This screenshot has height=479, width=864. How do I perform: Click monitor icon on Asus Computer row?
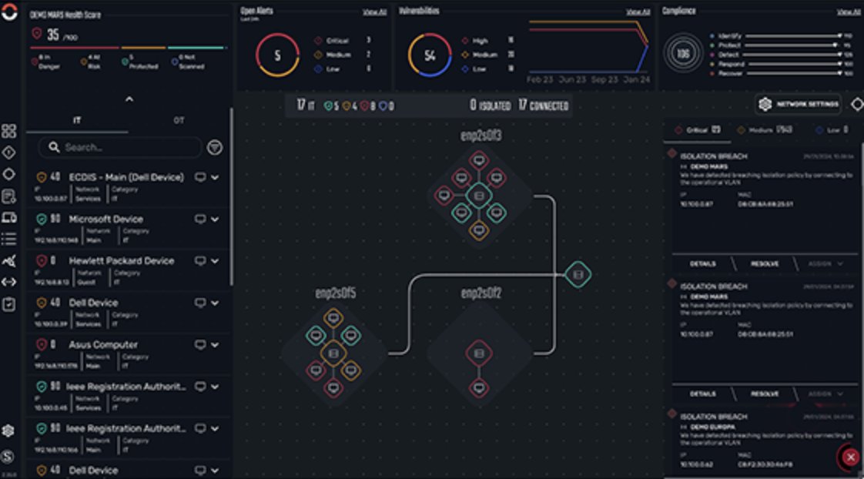pyautogui.click(x=200, y=345)
